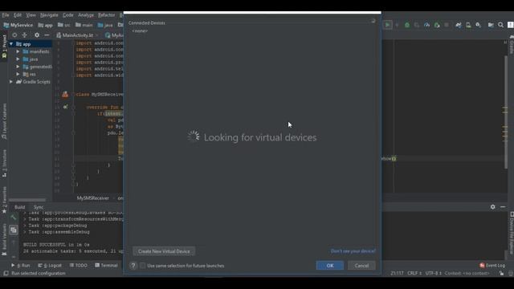The image size is (514, 289).
Task: Click the UTF-8 encoding indicator
Action: coord(434,273)
